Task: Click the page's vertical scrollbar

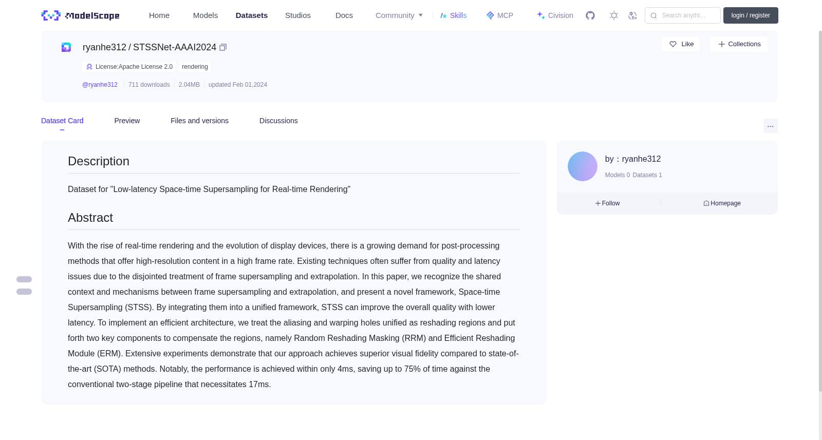Action: tap(820, 211)
